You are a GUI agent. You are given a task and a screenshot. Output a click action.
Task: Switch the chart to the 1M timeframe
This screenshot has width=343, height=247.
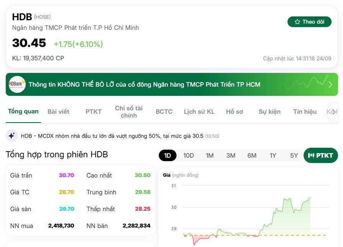point(209,155)
